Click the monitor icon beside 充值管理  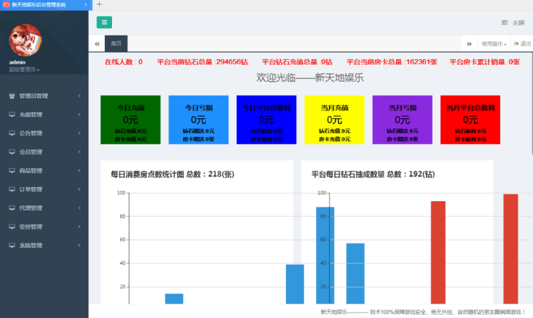tap(12, 115)
